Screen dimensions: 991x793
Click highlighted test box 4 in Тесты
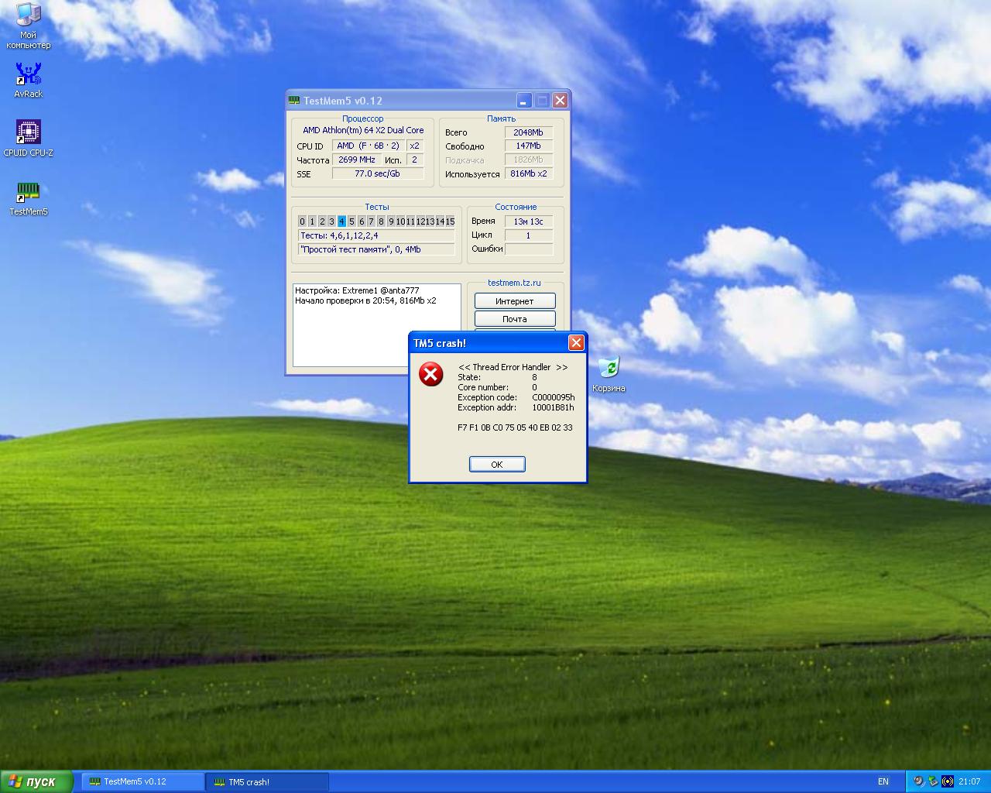(x=341, y=221)
